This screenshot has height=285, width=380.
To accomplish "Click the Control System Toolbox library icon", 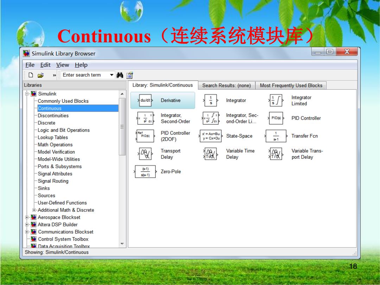I will 34,239.
